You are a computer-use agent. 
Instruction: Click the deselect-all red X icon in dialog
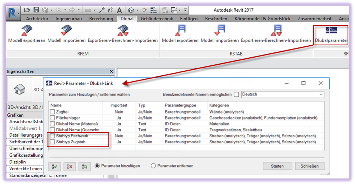pyautogui.click(x=69, y=167)
